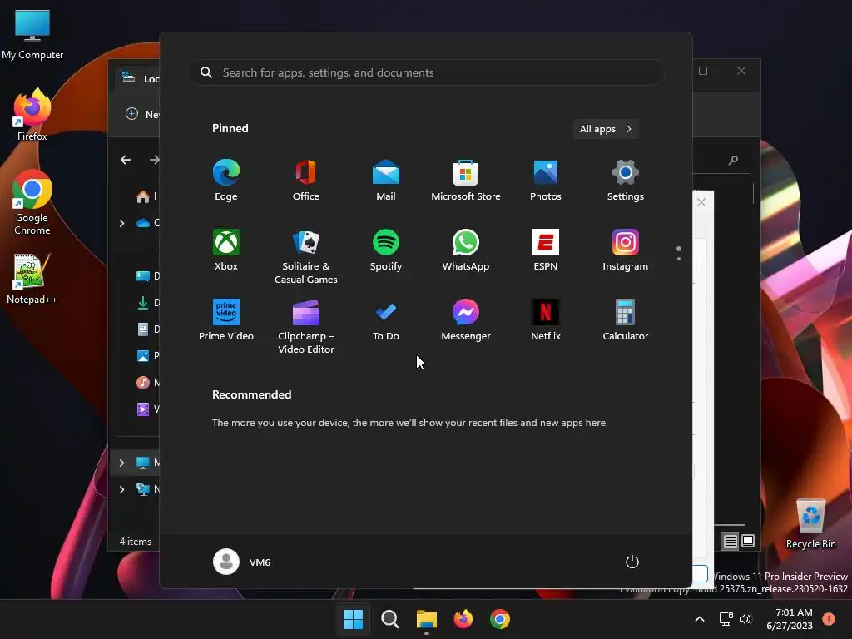The height and width of the screenshot is (639, 852).
Task: Open WhatsApp
Action: 466,250
